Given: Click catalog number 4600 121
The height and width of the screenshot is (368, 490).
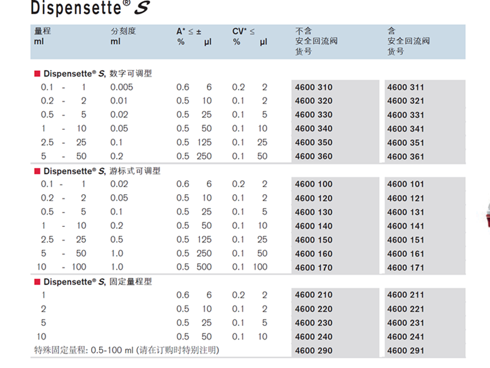Looking at the screenshot, I should (x=406, y=198).
